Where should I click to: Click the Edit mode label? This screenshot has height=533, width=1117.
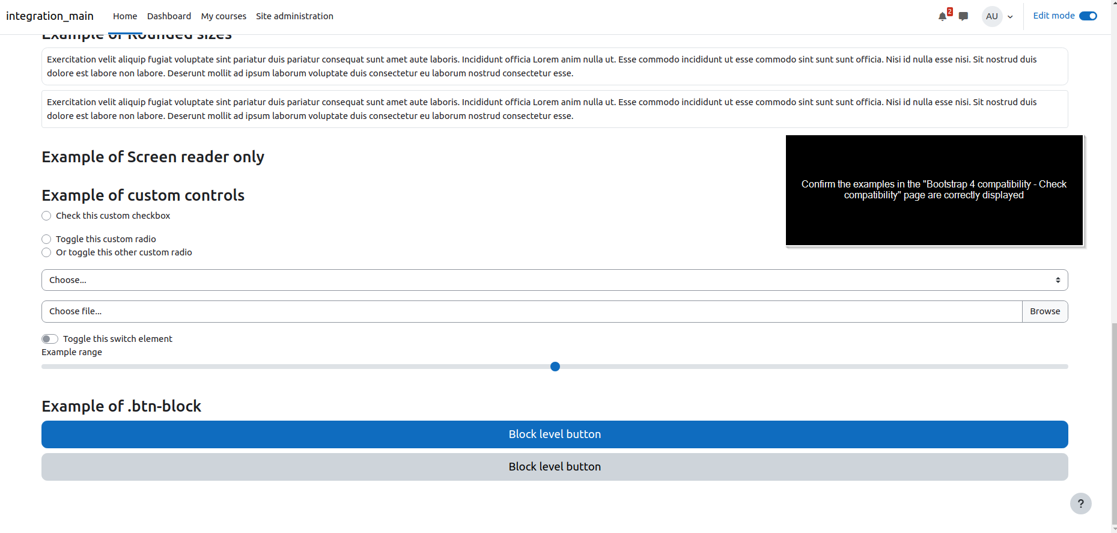point(1054,16)
